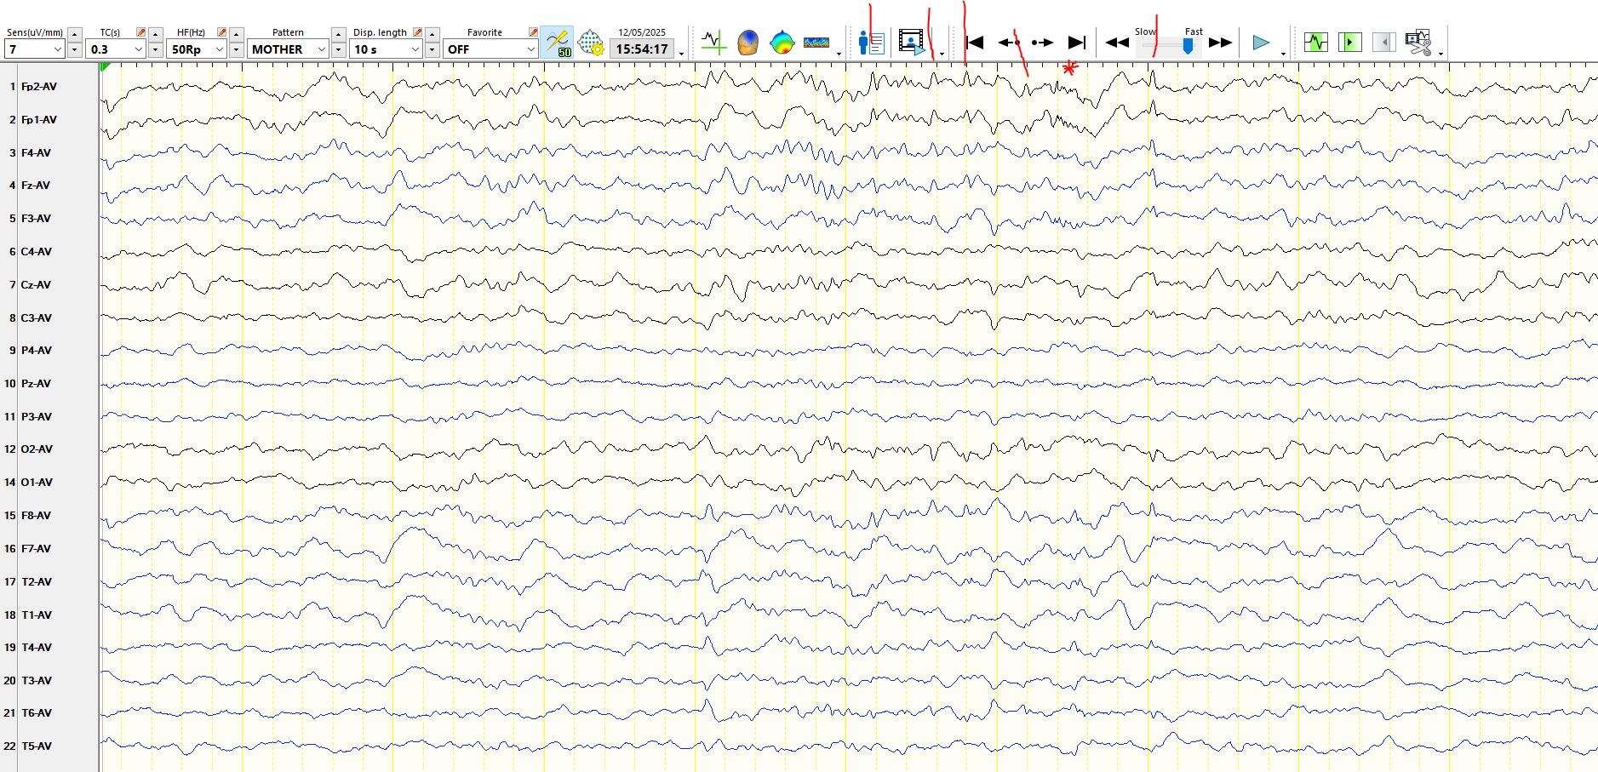Select channel label T3-AV

pyautogui.click(x=37, y=681)
